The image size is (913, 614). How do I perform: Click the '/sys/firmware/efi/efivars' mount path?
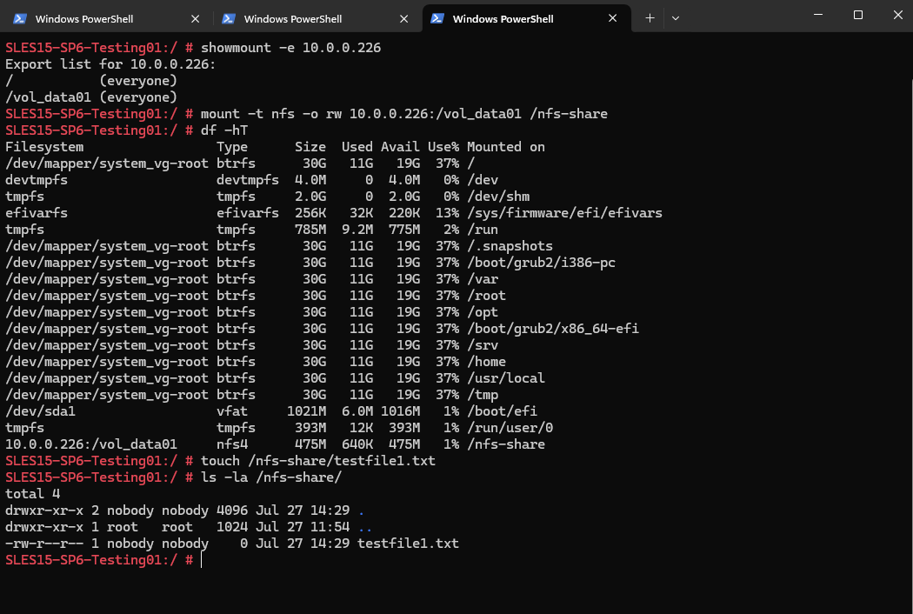click(564, 212)
